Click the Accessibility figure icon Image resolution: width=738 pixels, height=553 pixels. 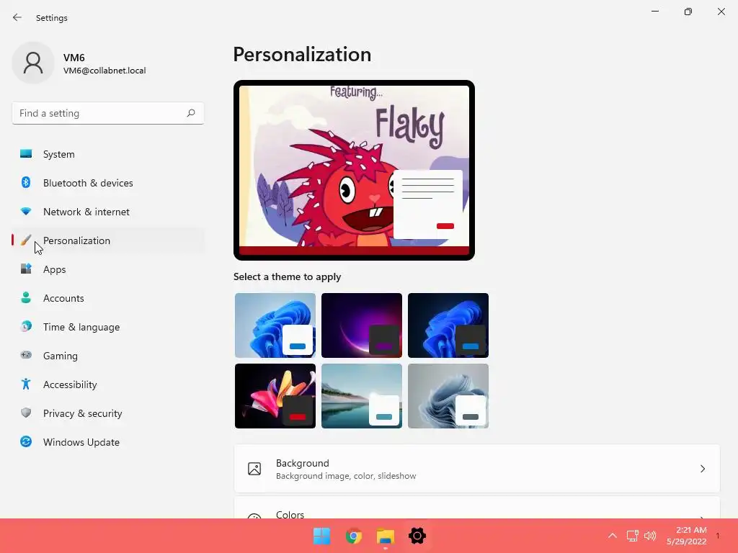click(x=26, y=385)
